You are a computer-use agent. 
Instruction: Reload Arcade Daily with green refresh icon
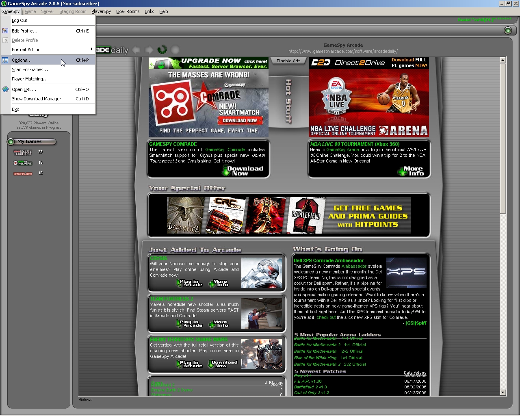(162, 50)
